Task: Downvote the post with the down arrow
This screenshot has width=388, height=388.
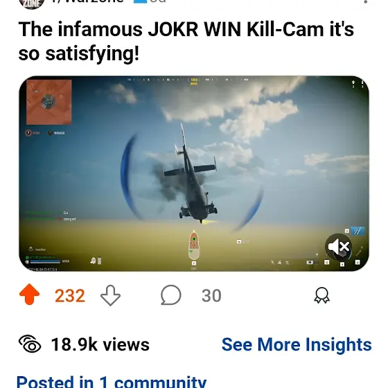Action: coord(110,295)
